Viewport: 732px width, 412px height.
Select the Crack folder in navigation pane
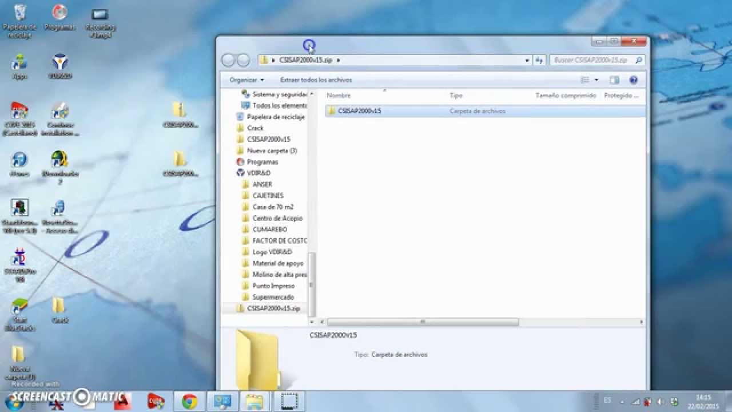click(x=250, y=128)
